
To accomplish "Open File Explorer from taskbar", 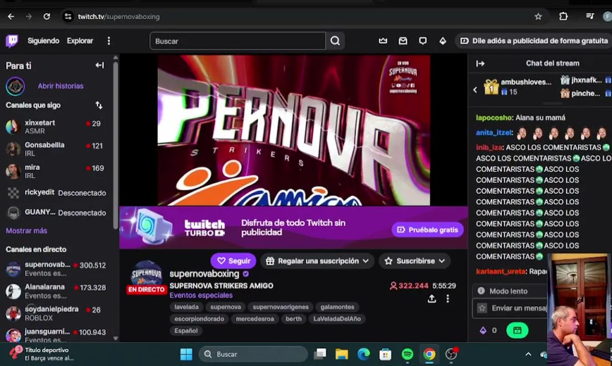I will [342, 354].
